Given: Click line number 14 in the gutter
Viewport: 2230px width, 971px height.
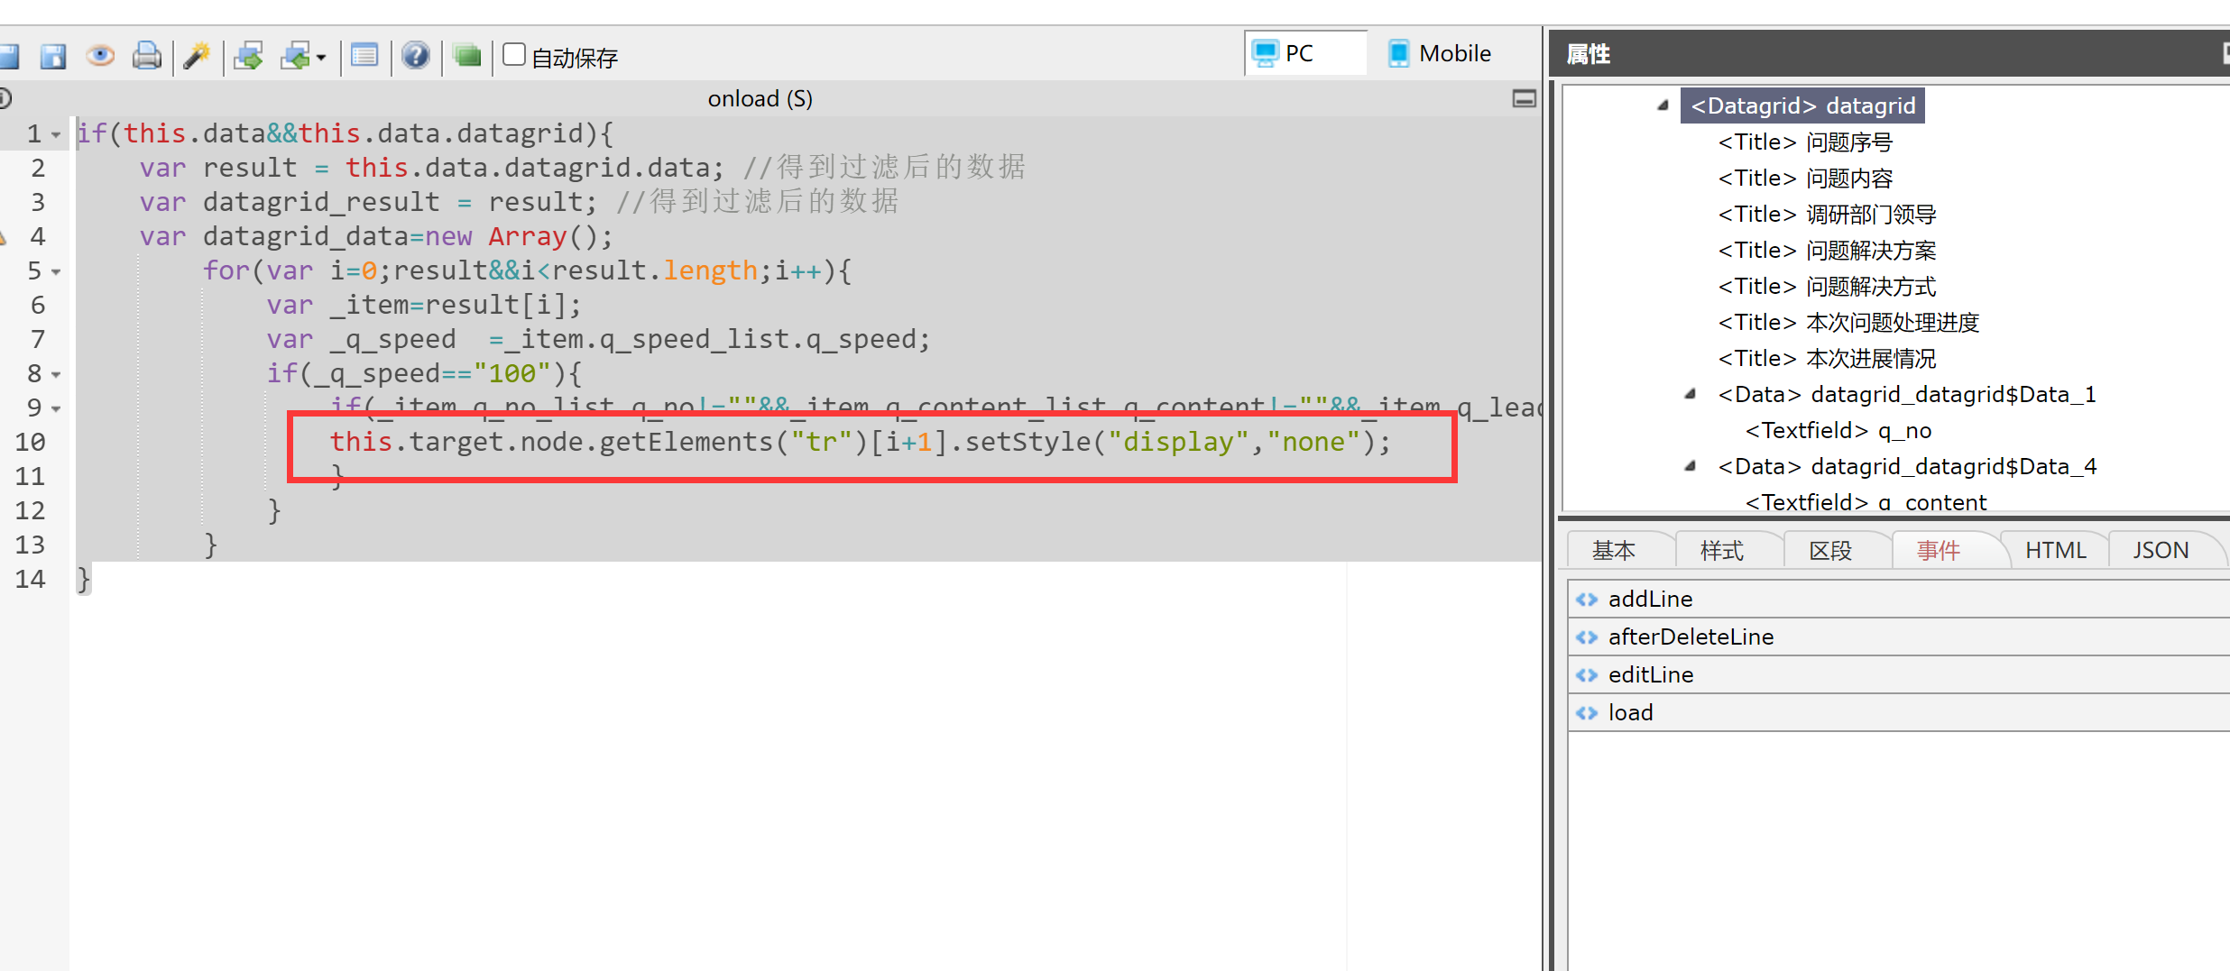Looking at the screenshot, I should tap(30, 579).
